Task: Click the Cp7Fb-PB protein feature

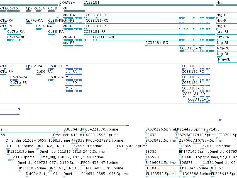Action: coord(15,86)
